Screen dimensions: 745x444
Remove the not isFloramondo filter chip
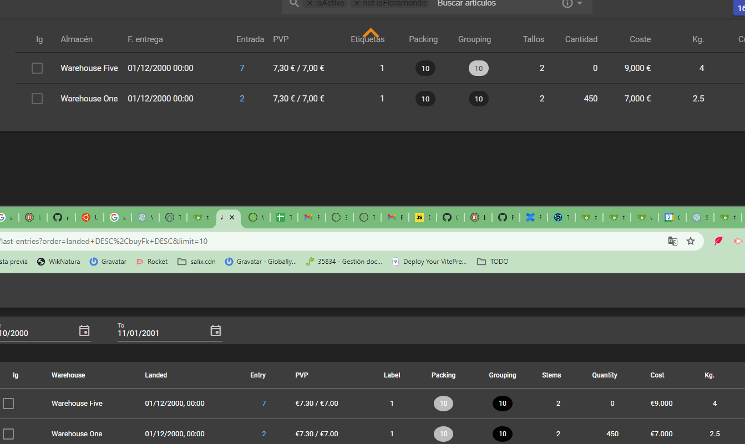[357, 3]
